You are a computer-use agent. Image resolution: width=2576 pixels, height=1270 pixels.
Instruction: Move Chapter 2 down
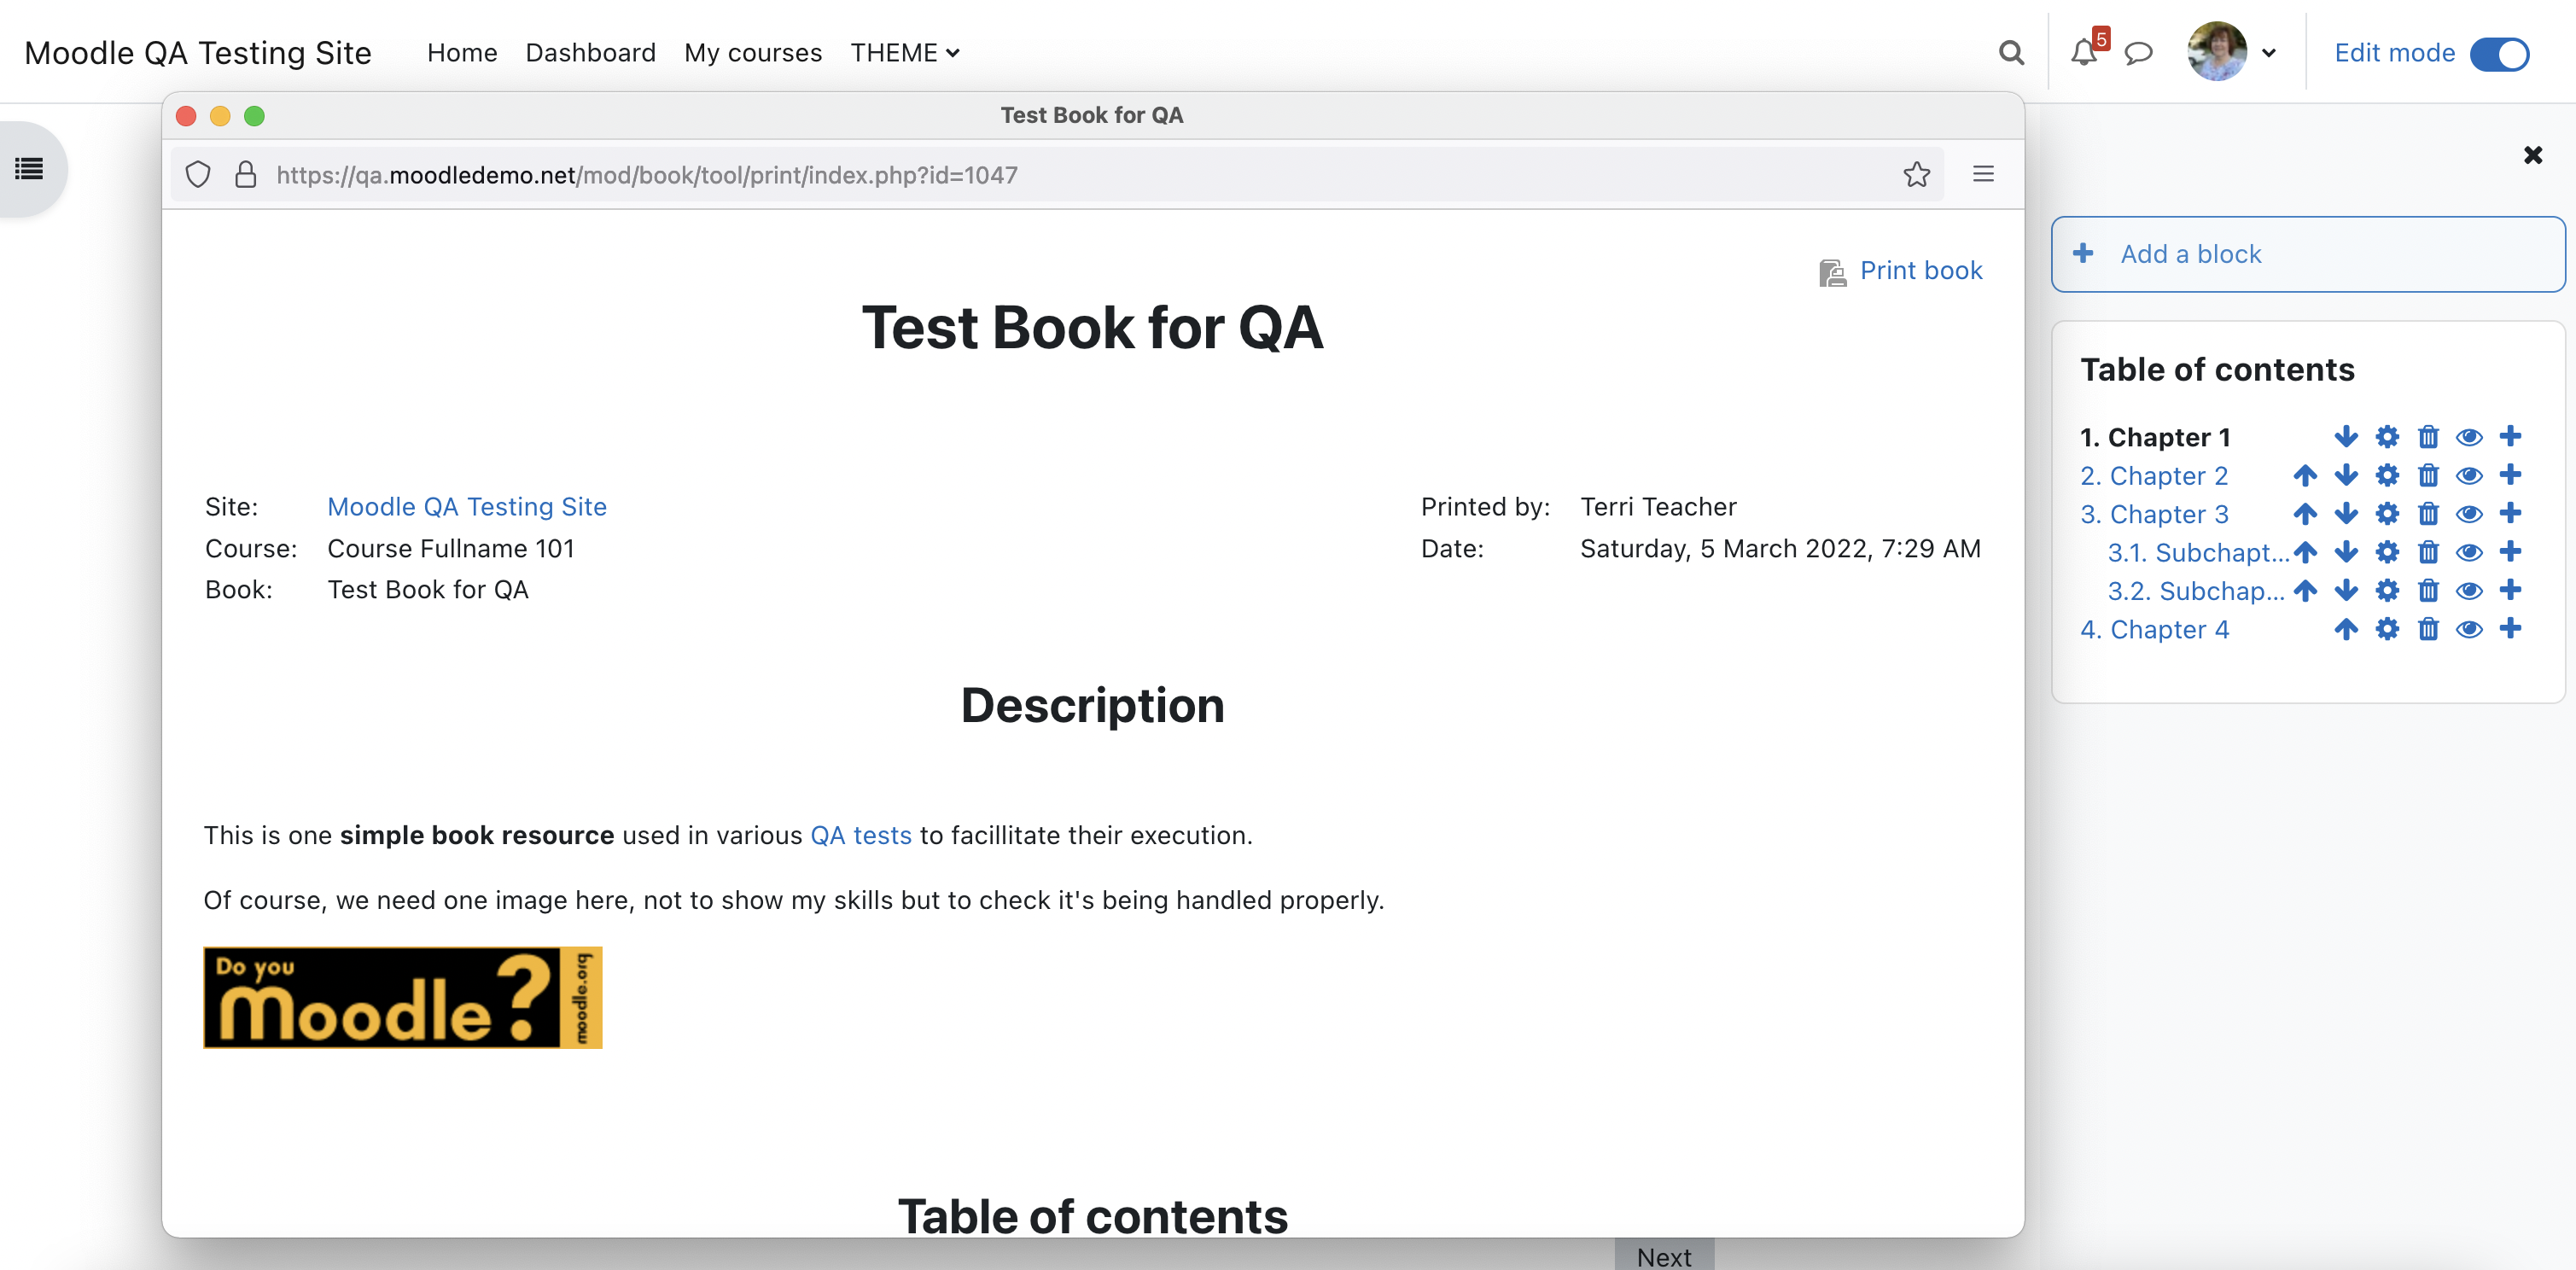2346,475
